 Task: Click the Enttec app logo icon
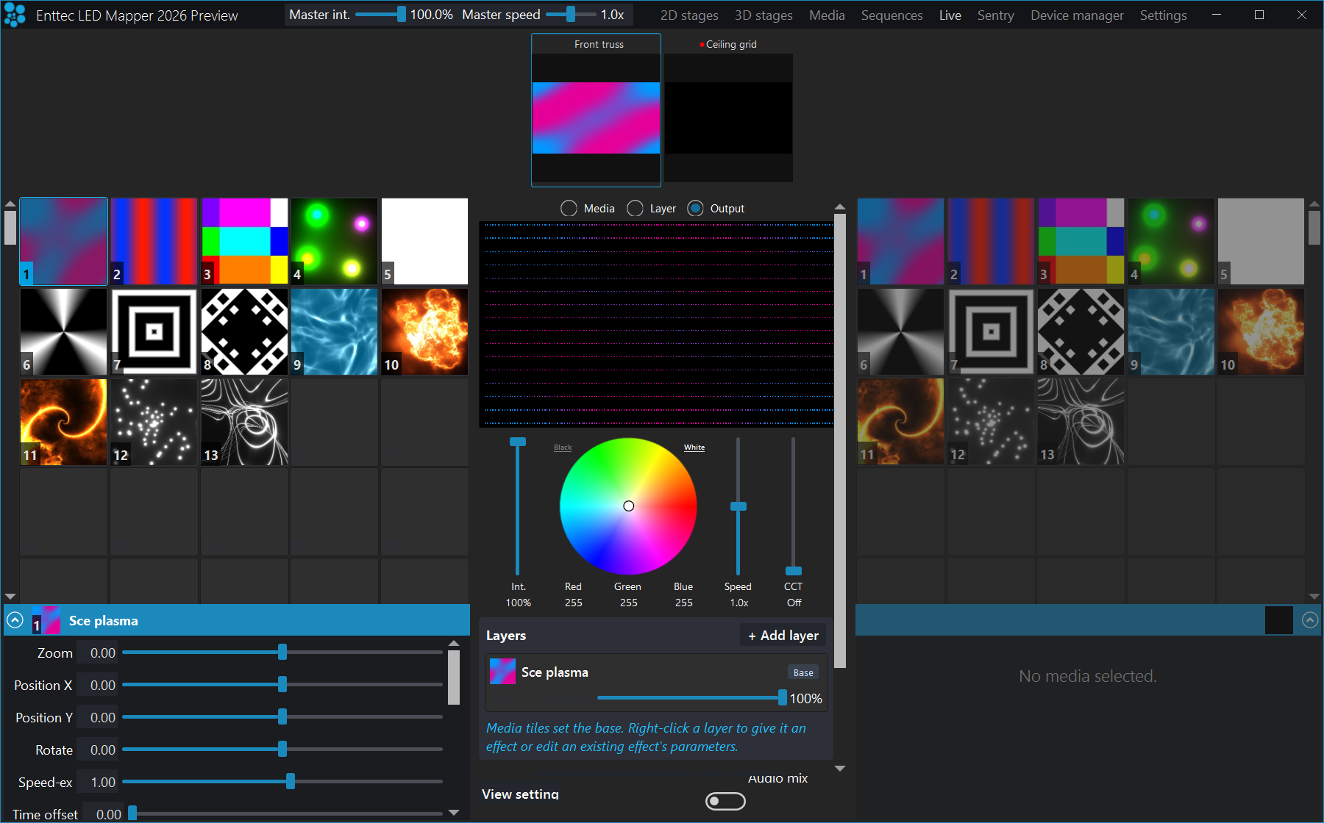pos(15,15)
